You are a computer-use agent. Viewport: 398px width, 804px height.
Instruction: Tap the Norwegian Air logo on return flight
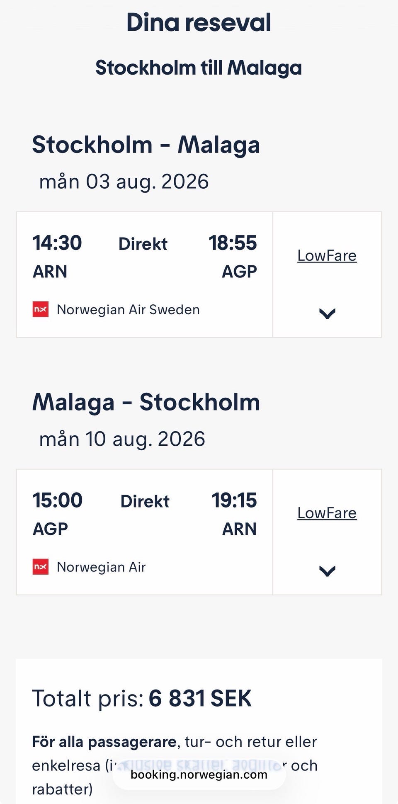click(41, 567)
